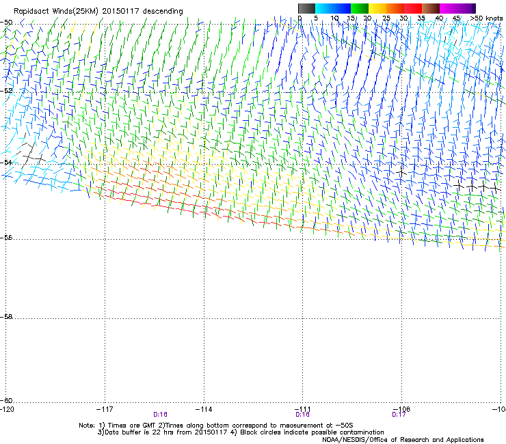This screenshot has width=506, height=444.
Task: Click the "-120" longitude axis label
Action: tap(7, 409)
